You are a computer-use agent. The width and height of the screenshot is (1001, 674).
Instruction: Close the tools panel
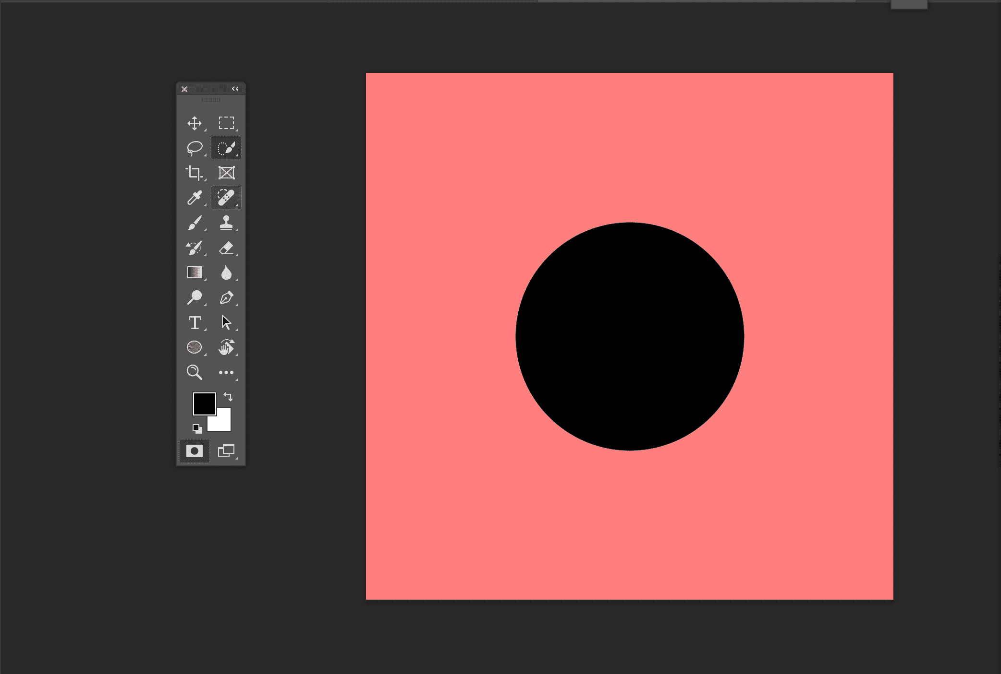point(184,89)
